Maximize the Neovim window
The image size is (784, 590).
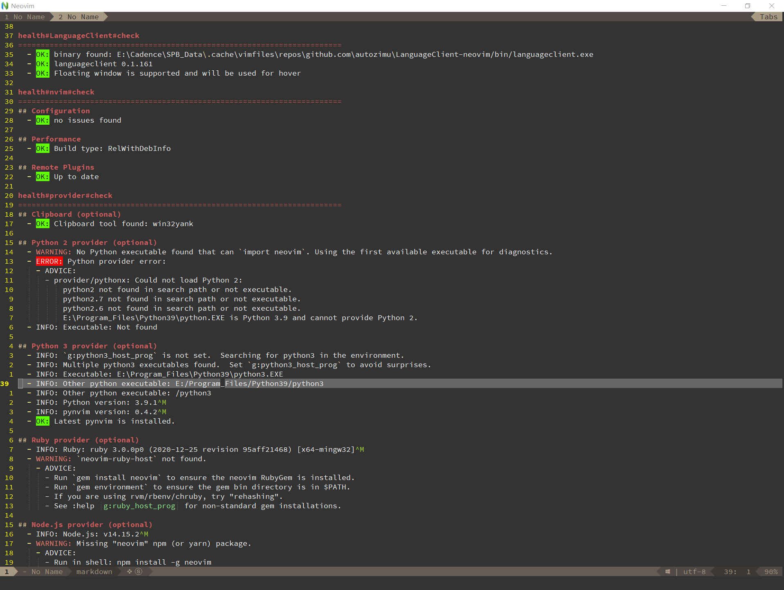pos(748,6)
